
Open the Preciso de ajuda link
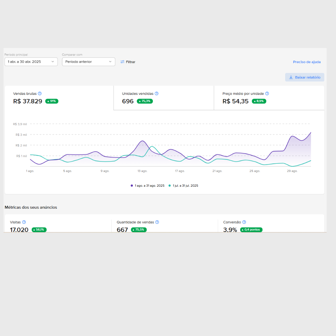(306, 62)
